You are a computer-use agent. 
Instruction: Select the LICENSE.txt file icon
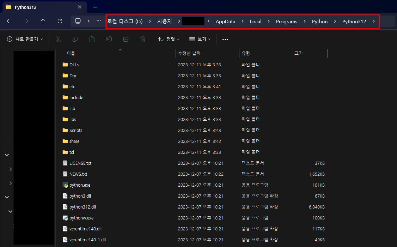65,163
